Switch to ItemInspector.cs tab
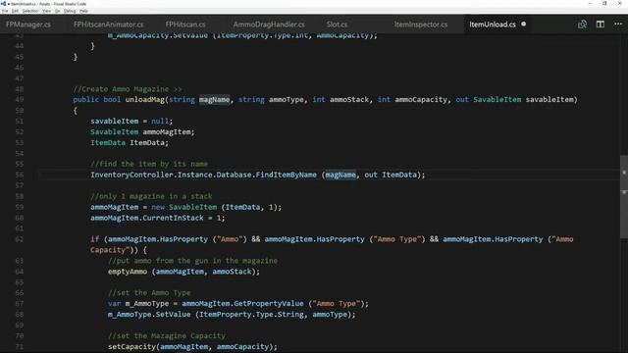 (421, 25)
